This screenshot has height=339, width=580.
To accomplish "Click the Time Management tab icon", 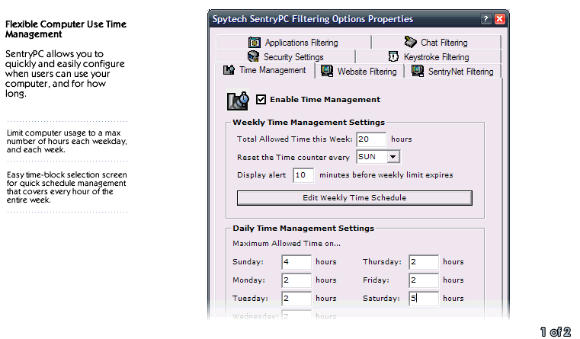I will point(229,70).
